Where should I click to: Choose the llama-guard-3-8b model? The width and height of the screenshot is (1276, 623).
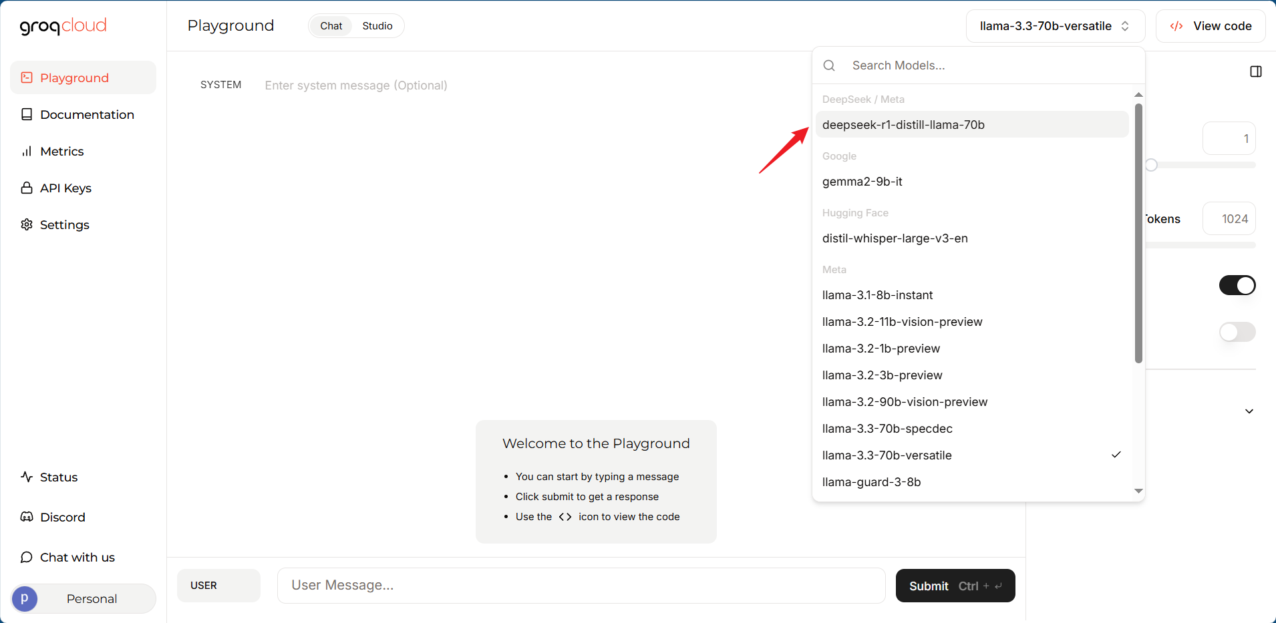972,481
